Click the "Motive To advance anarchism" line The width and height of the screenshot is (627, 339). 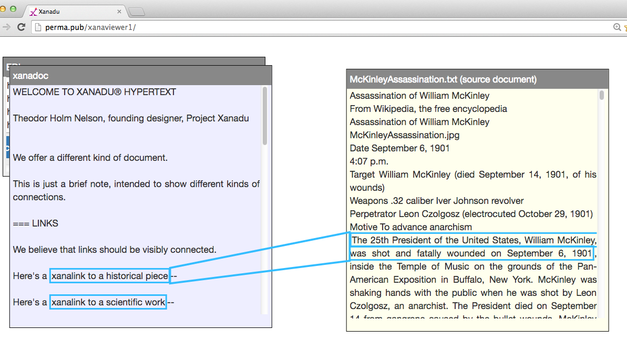[x=410, y=227]
